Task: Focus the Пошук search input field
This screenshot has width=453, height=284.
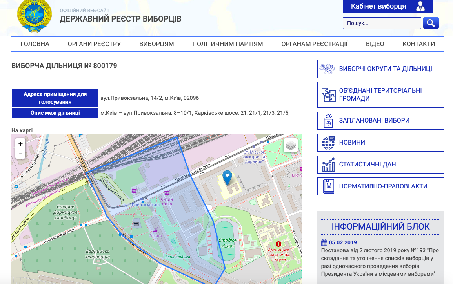Action: pos(381,23)
